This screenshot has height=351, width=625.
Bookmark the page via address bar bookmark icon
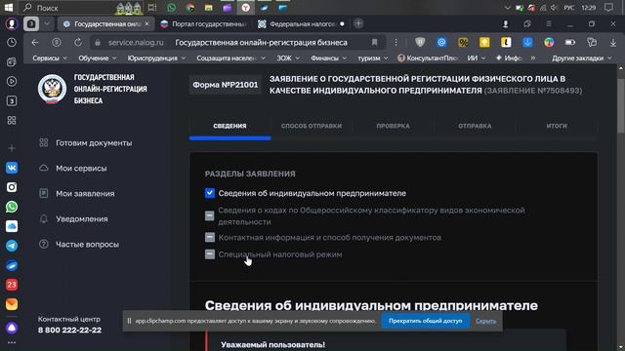click(x=374, y=42)
